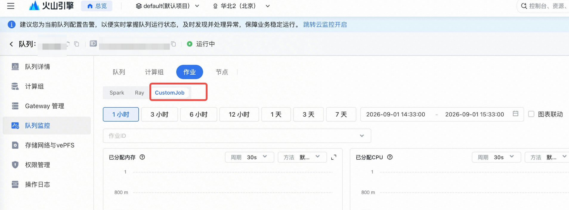The width and height of the screenshot is (569, 210).
Task: Select the Ray job type tab
Action: click(139, 93)
